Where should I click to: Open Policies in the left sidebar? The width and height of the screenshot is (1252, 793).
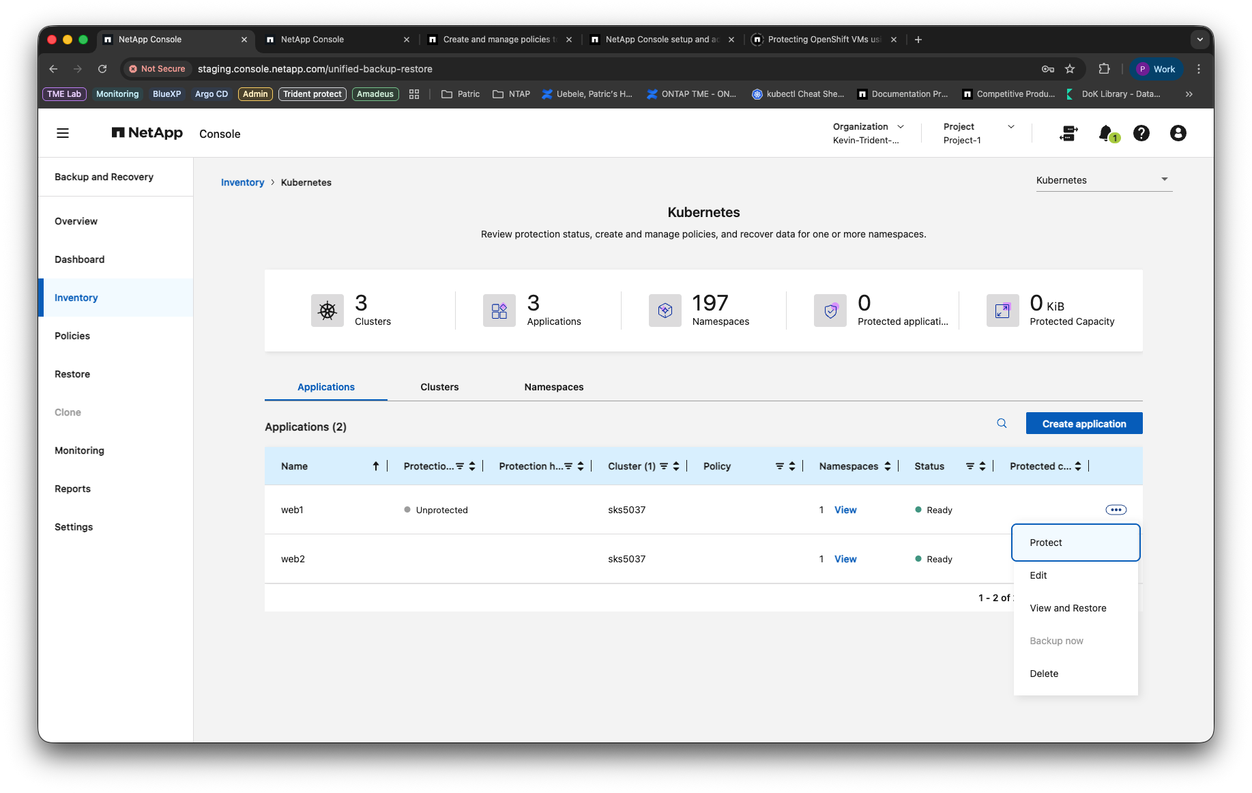72,336
